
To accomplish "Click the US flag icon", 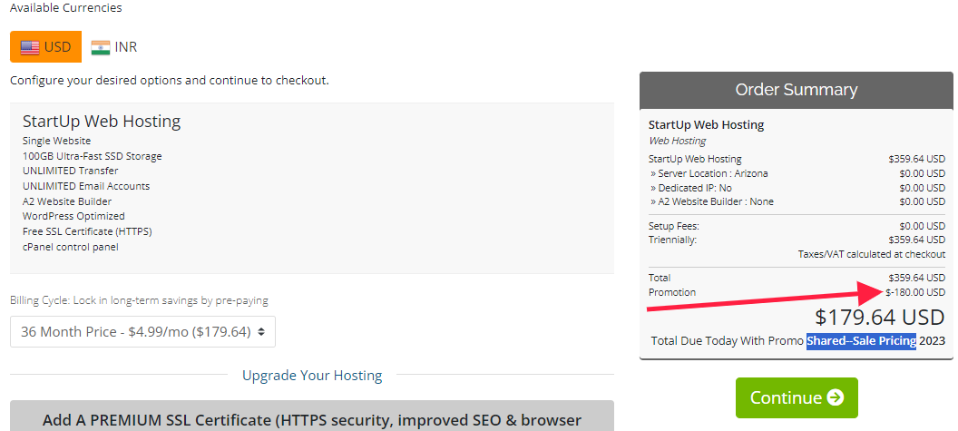I will (30, 47).
